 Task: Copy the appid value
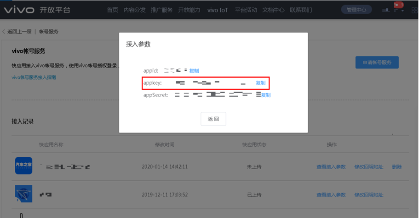(194, 70)
